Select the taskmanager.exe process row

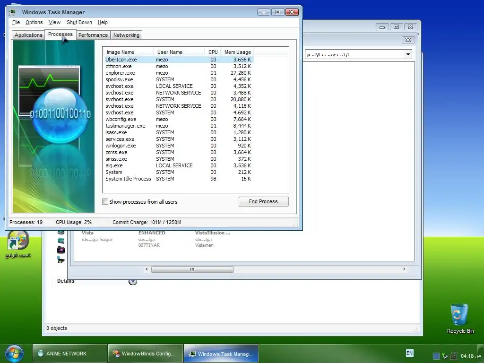[178, 126]
